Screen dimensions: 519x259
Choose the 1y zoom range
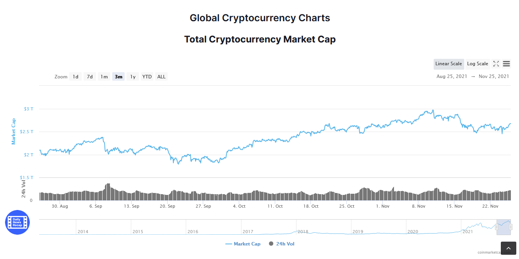click(x=133, y=77)
